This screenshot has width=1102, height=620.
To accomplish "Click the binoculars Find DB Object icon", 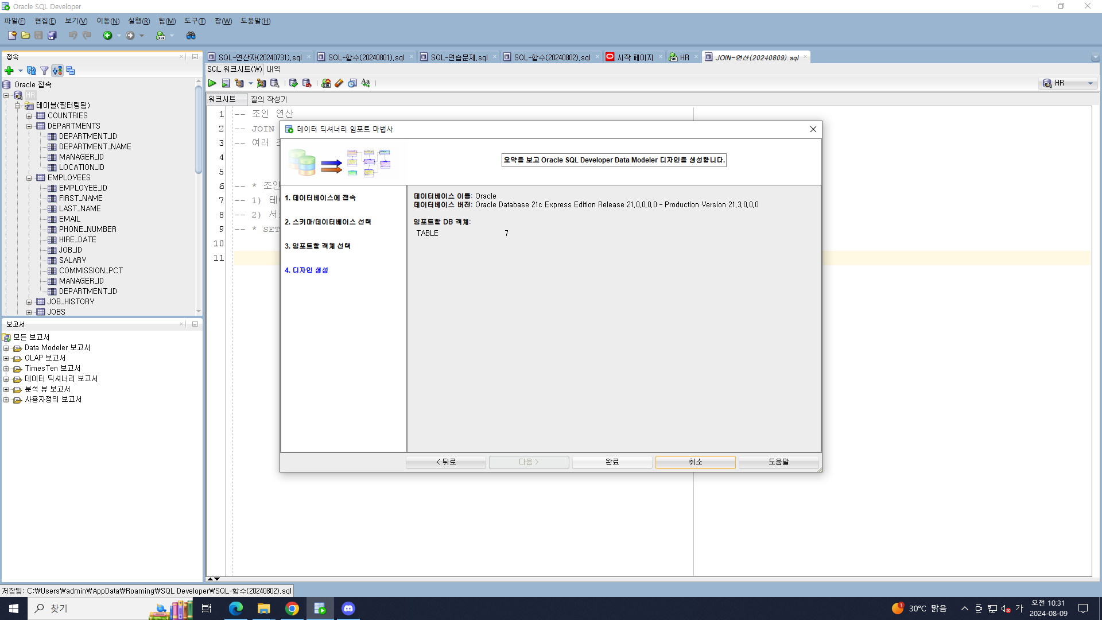I will tap(191, 36).
